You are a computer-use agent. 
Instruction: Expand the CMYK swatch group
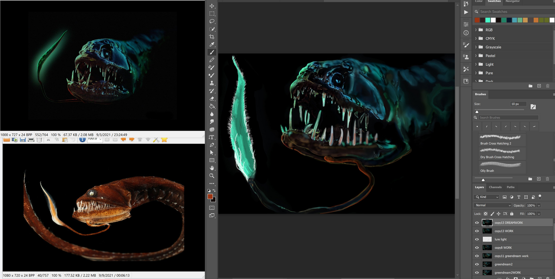(x=476, y=39)
